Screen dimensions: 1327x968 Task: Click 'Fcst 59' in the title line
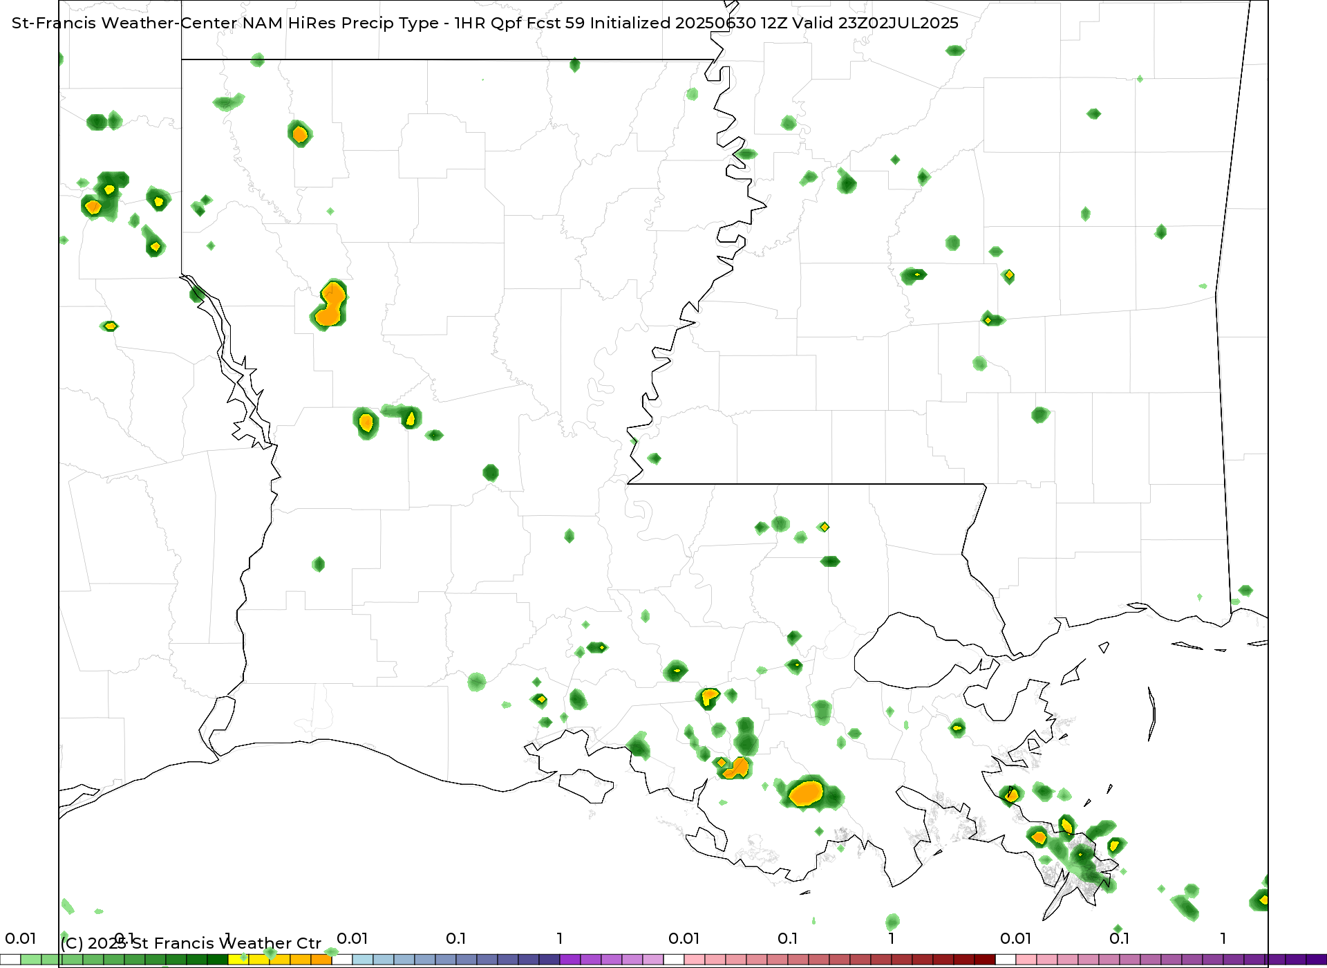click(556, 23)
